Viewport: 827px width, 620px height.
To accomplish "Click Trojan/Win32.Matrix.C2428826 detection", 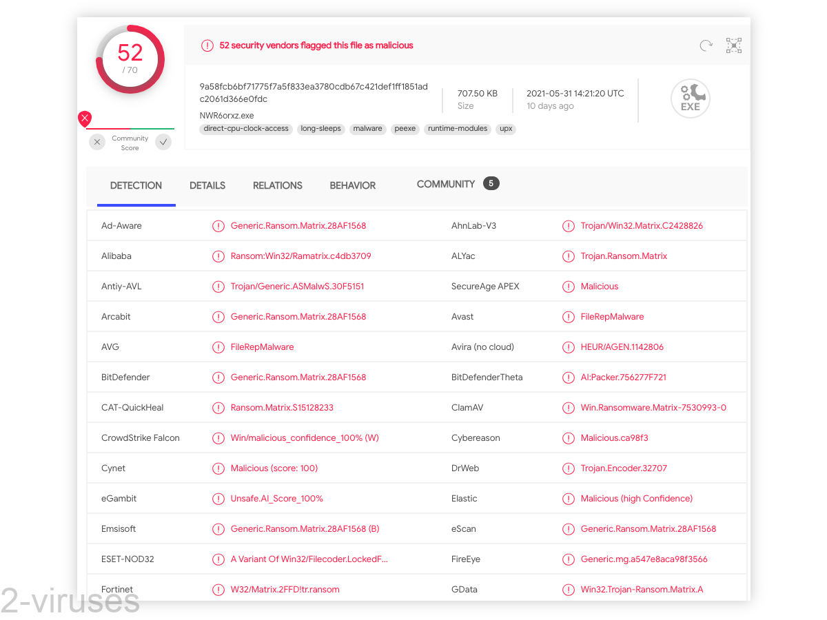I will click(642, 226).
